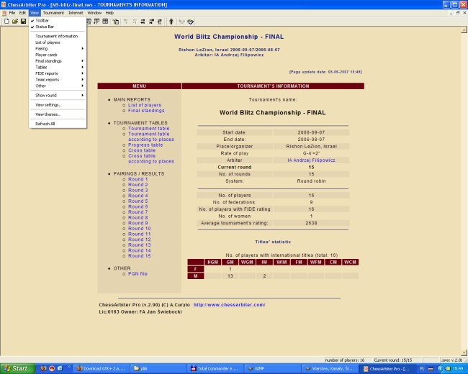
Task: Click the 15:49 system tray clock
Action: (x=458, y=369)
